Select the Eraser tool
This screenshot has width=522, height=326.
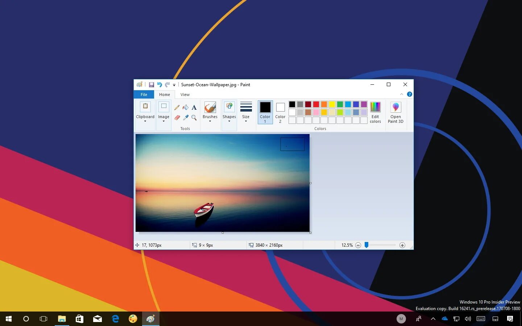click(x=177, y=117)
